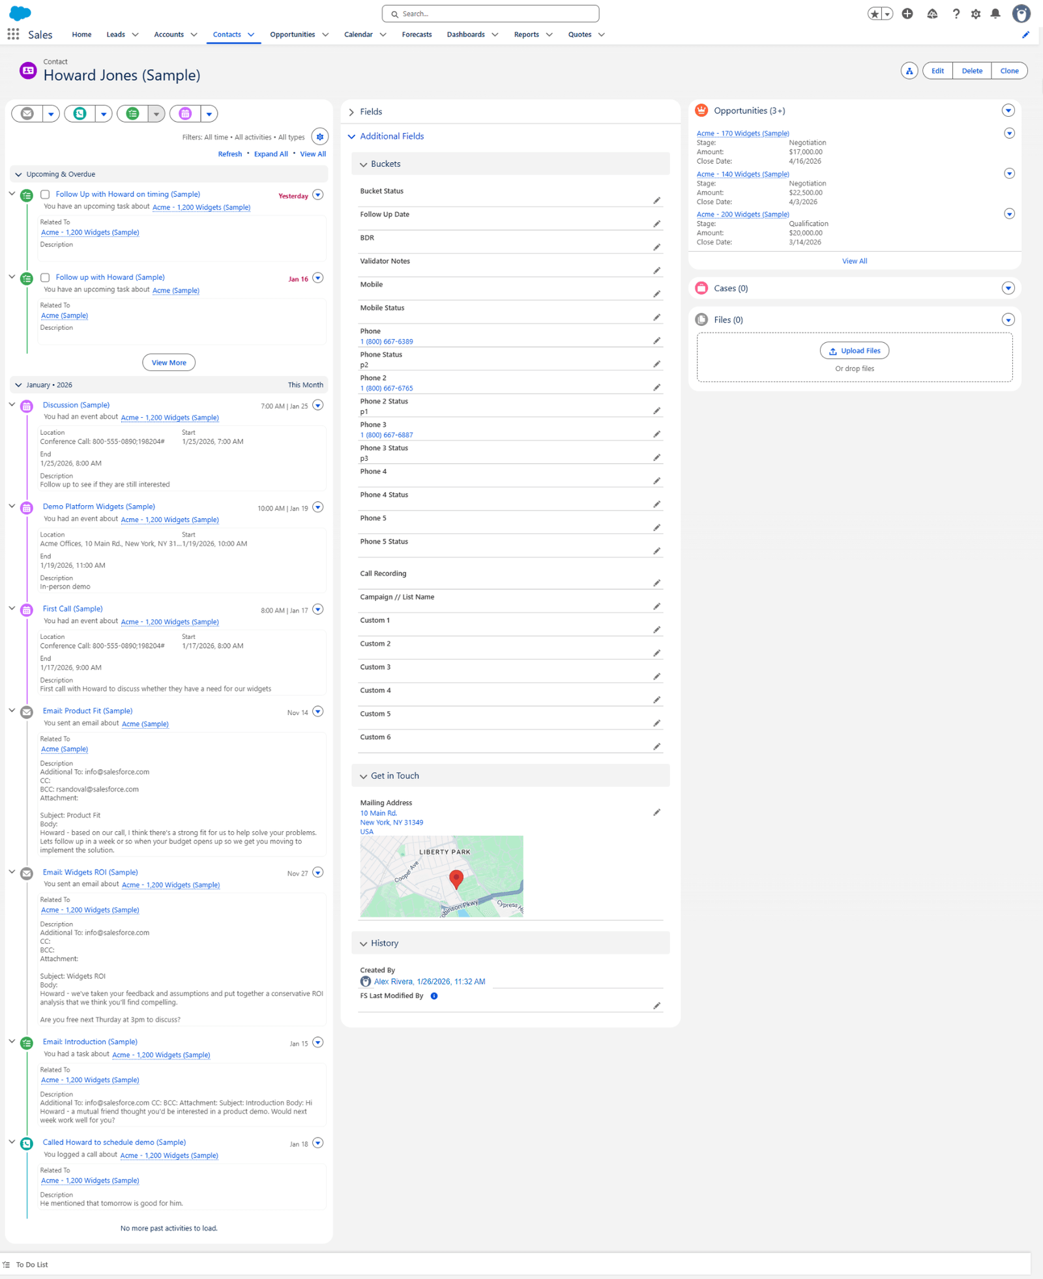
Task: Open the To Do List utility bar item
Action: (25, 1265)
